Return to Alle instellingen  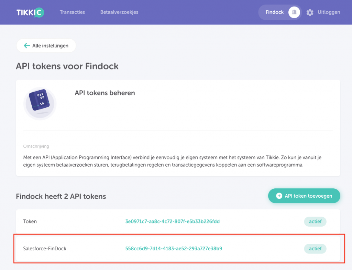(50, 45)
